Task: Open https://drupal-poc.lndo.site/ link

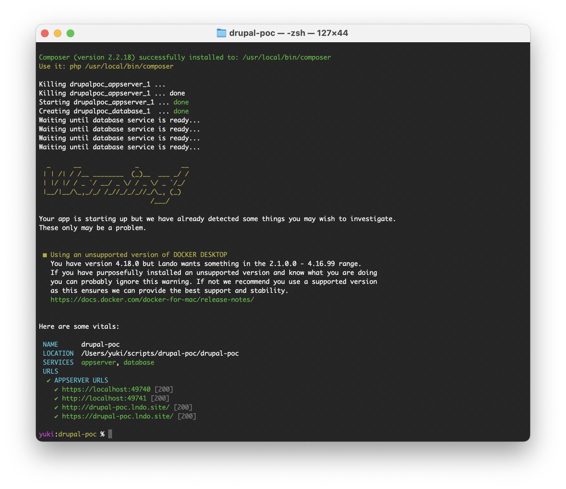Action: pos(118,416)
